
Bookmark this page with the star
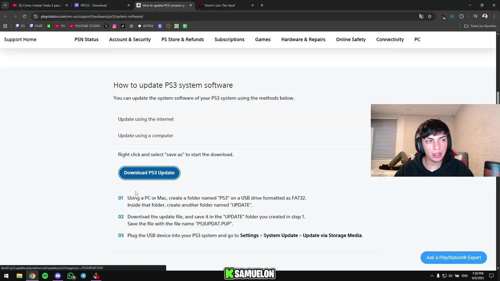pyautogui.click(x=430, y=16)
